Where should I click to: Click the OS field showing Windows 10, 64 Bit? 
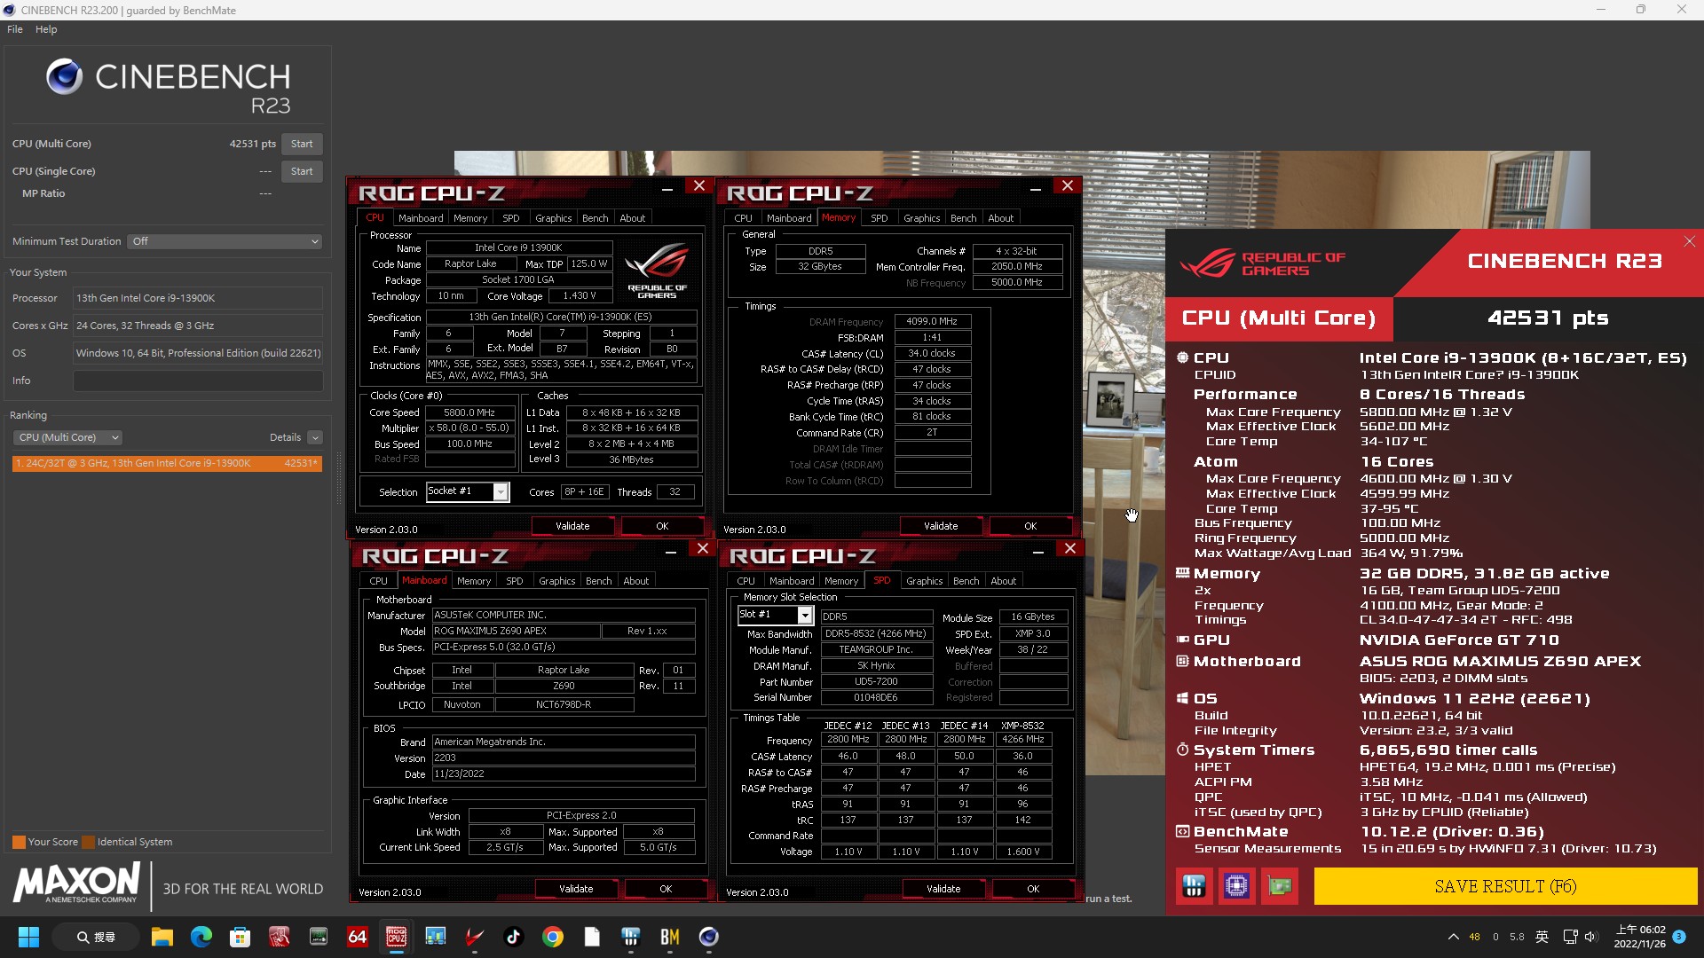[x=198, y=353]
